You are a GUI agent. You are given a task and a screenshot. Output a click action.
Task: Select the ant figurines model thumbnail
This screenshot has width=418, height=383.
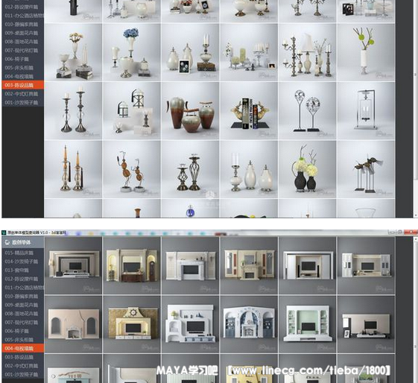pos(131,169)
